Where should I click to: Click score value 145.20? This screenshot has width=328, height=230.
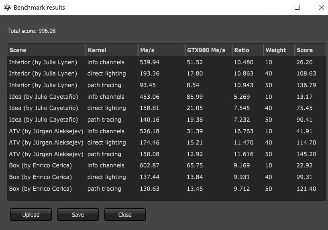tap(306, 154)
